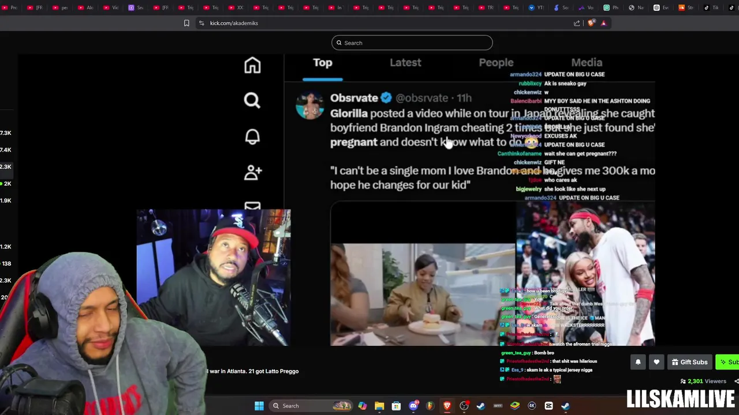Image resolution: width=739 pixels, height=415 pixels.
Task: Open BlueStacks from the taskbar
Action: (515, 406)
